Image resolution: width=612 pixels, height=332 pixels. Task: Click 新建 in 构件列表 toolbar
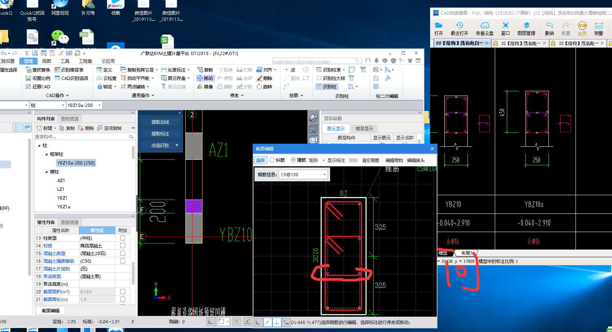pos(45,128)
